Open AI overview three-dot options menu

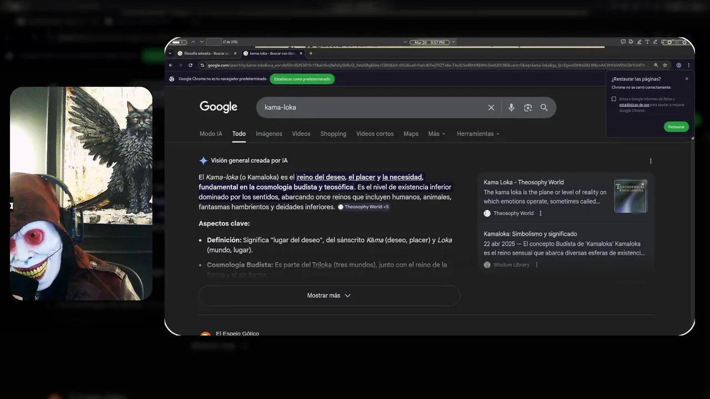point(651,161)
